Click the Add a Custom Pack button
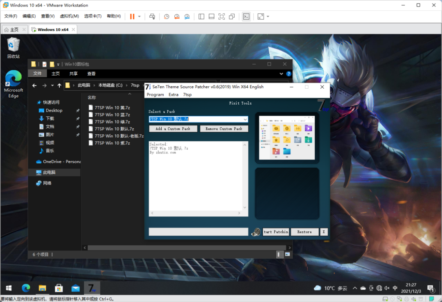442x302 pixels. [x=173, y=129]
